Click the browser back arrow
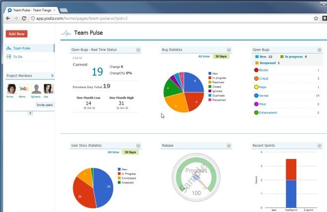 click(8, 18)
